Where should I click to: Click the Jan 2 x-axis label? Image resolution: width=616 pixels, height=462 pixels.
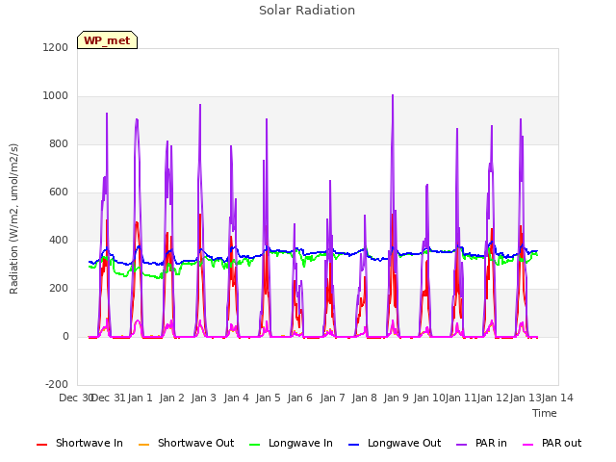172,398
